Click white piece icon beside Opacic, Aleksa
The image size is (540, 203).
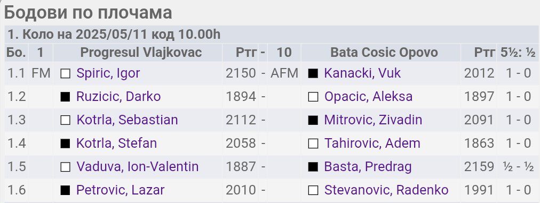tap(313, 97)
